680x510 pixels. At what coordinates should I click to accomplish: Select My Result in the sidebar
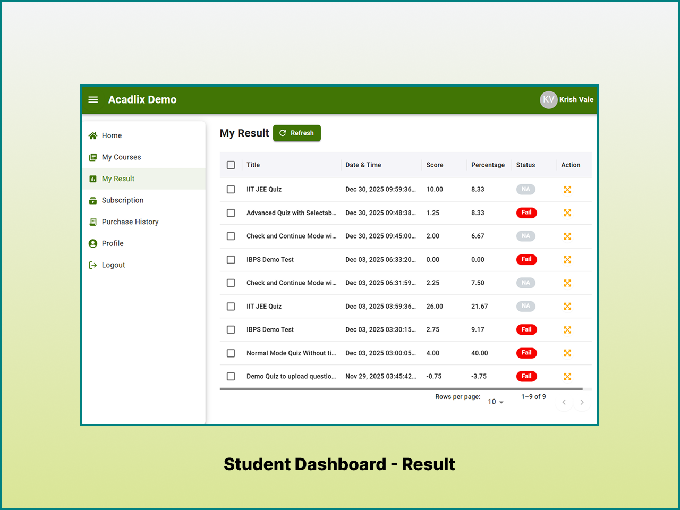coord(118,178)
